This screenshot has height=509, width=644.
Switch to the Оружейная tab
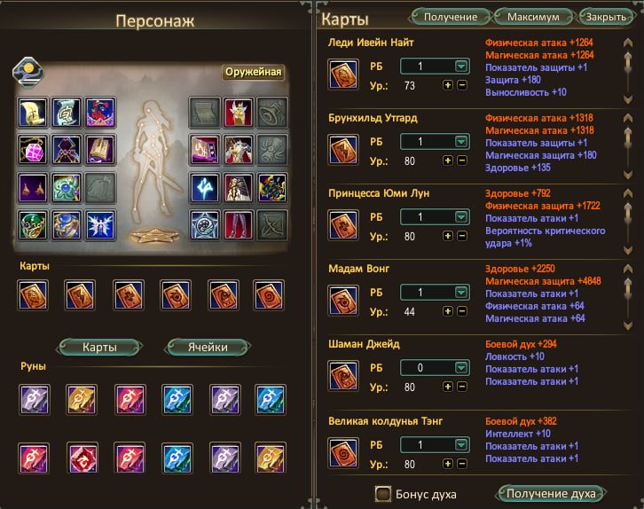pos(254,72)
